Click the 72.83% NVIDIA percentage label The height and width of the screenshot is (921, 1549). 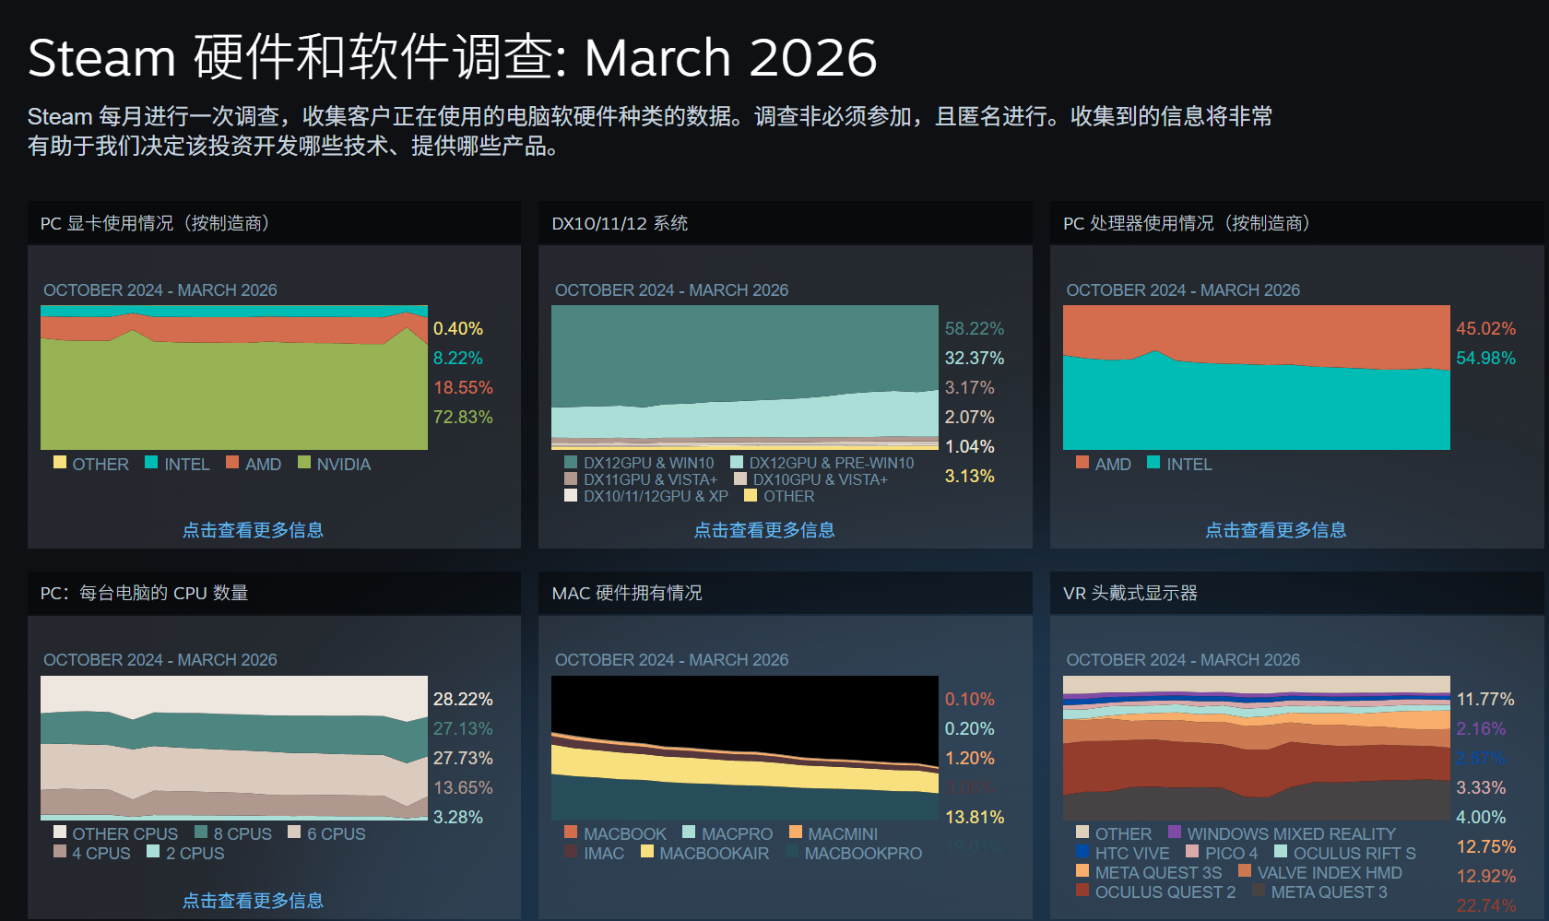[463, 417]
